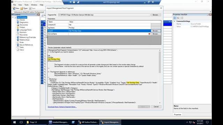Click the remote session lock icon
223x125 pixels.
click(x=74, y=2)
